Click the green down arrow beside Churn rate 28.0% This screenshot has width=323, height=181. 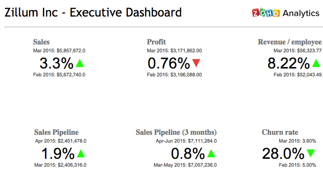tap(311, 153)
